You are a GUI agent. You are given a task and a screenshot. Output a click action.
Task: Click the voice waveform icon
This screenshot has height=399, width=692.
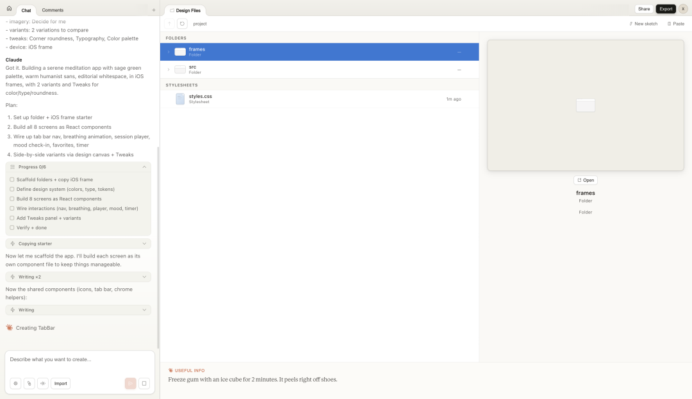43,384
